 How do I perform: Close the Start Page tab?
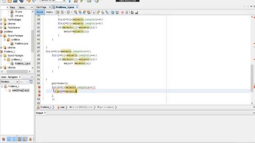(x=50, y=7)
